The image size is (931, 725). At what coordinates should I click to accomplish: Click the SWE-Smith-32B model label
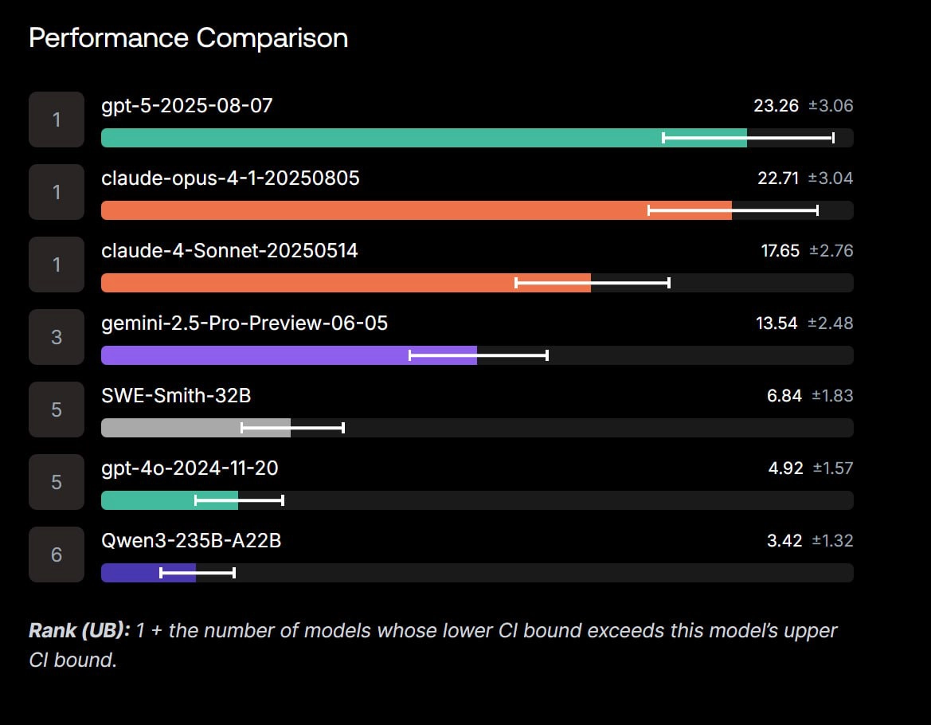(176, 395)
